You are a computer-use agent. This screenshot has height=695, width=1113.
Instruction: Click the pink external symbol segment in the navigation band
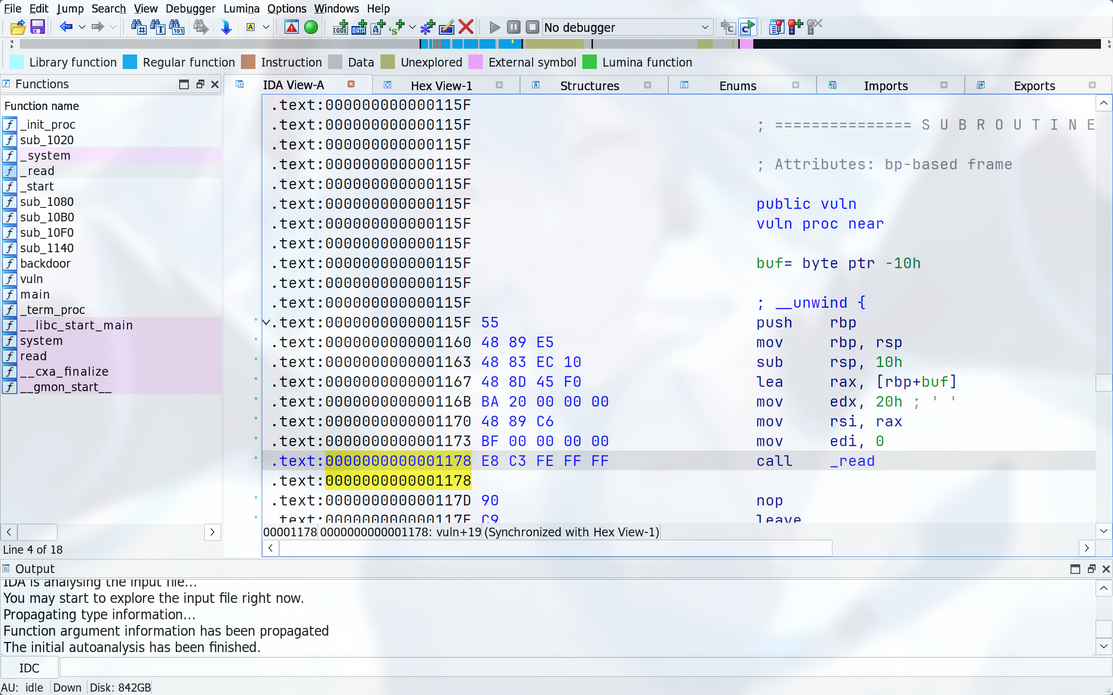746,44
